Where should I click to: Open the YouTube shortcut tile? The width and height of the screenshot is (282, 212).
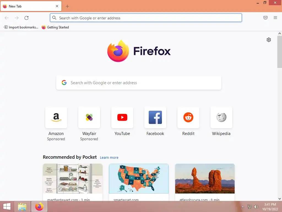tap(122, 118)
